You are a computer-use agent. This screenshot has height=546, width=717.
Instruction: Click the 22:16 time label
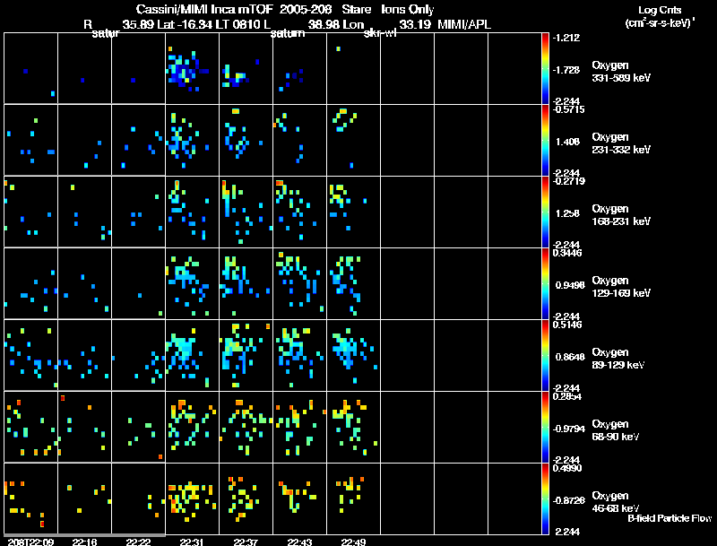tap(84, 542)
